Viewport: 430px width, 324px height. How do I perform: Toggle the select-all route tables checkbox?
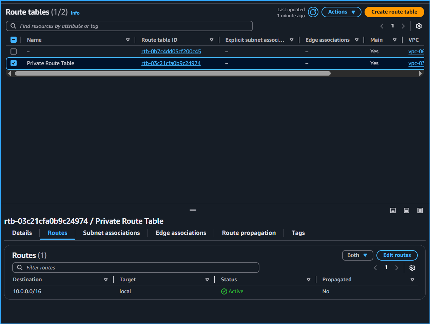click(14, 40)
